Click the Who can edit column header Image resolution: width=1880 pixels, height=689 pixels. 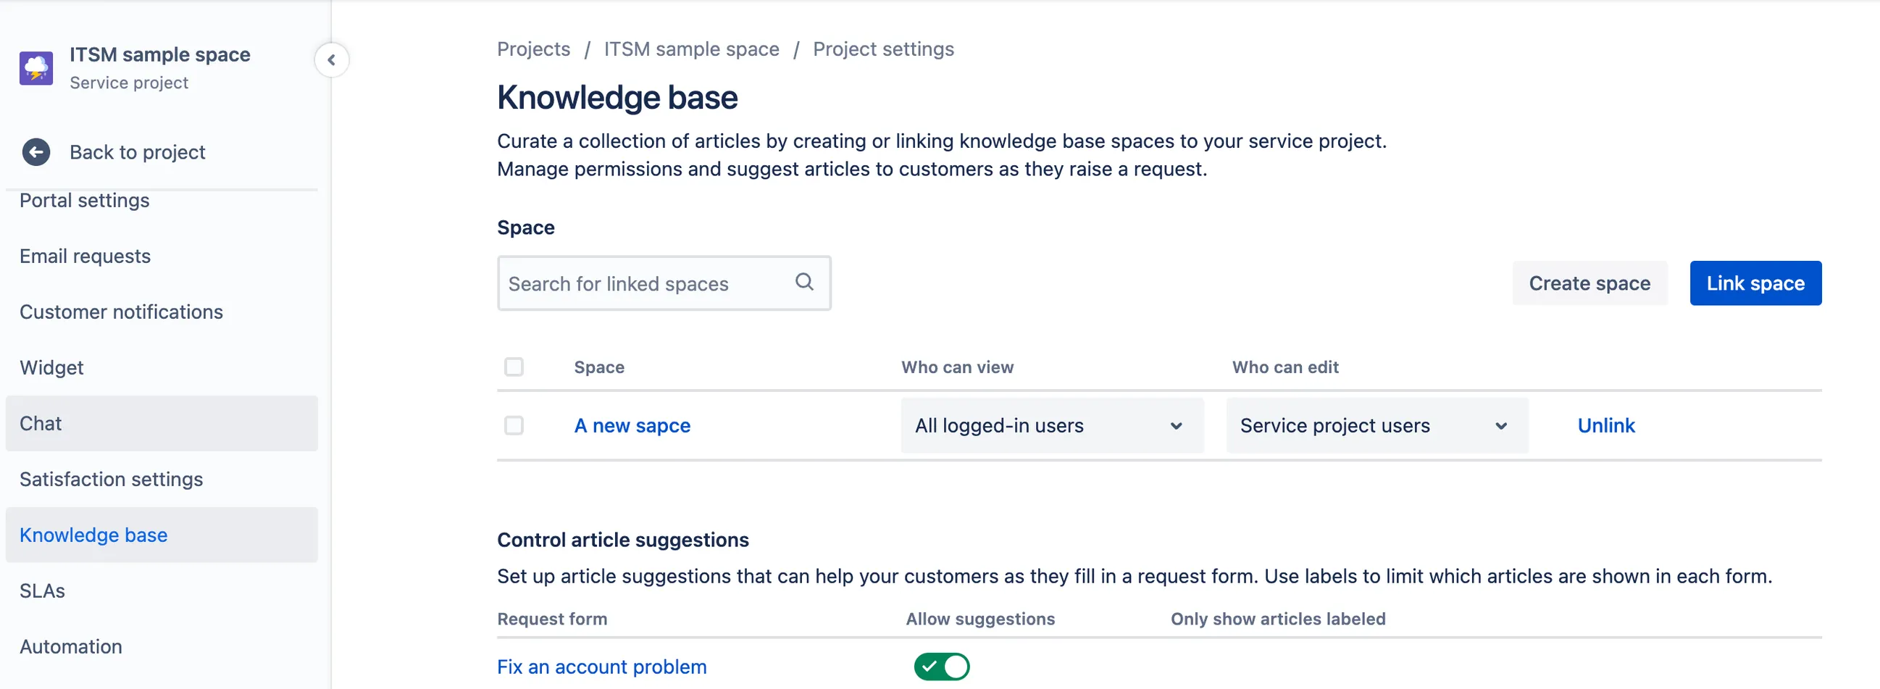pyautogui.click(x=1285, y=367)
